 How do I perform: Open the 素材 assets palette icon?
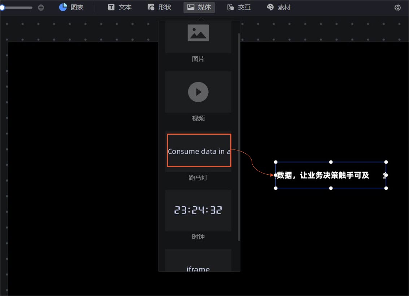pyautogui.click(x=278, y=7)
